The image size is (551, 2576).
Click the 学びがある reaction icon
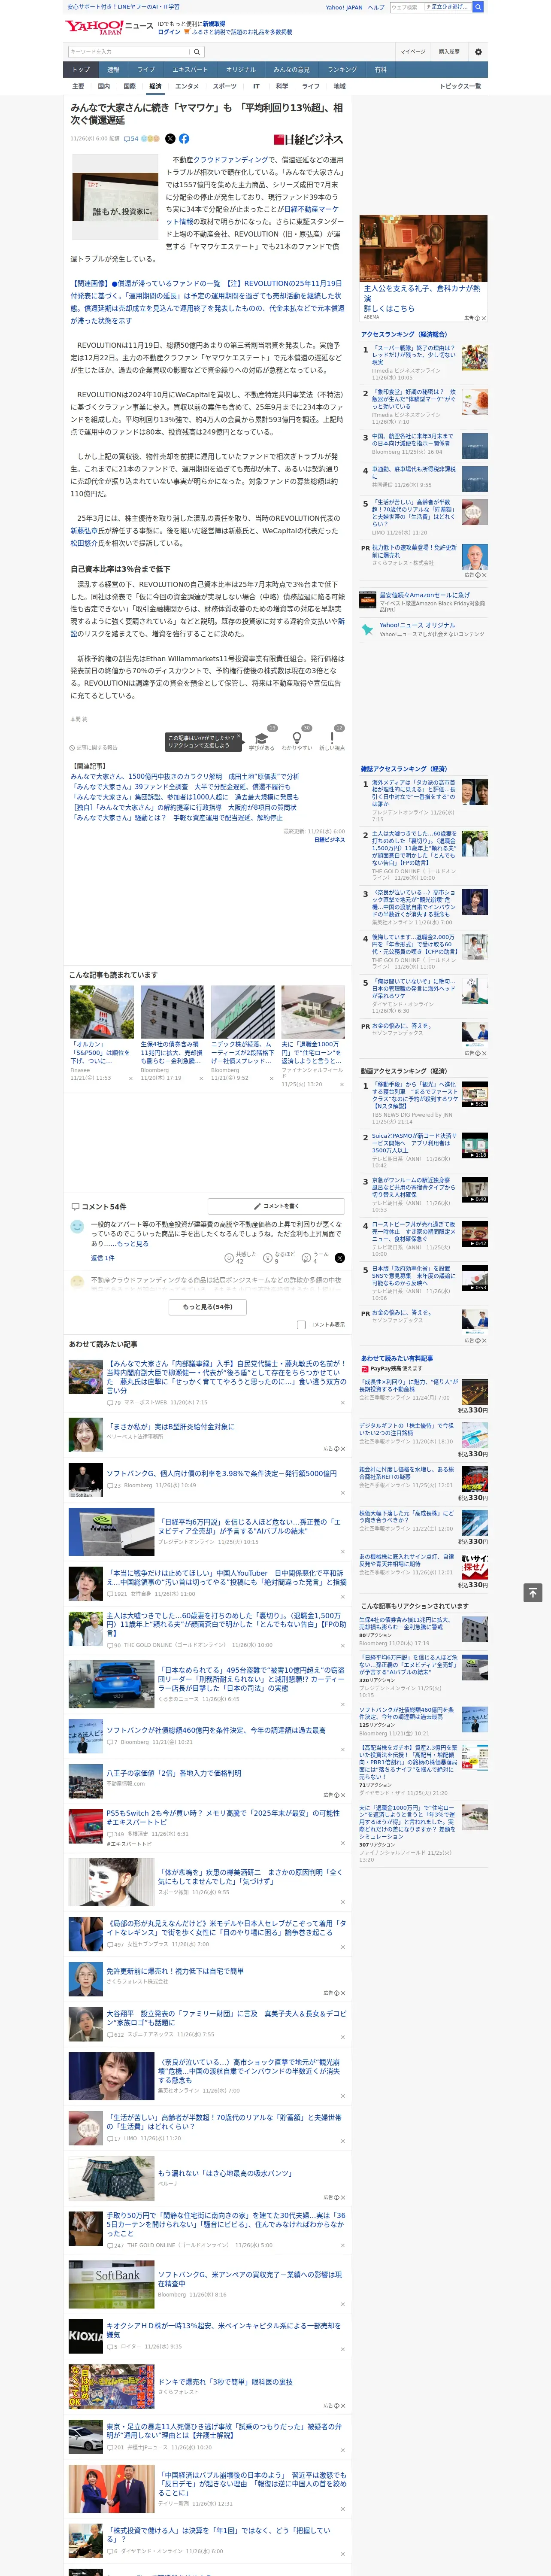pyautogui.click(x=262, y=738)
